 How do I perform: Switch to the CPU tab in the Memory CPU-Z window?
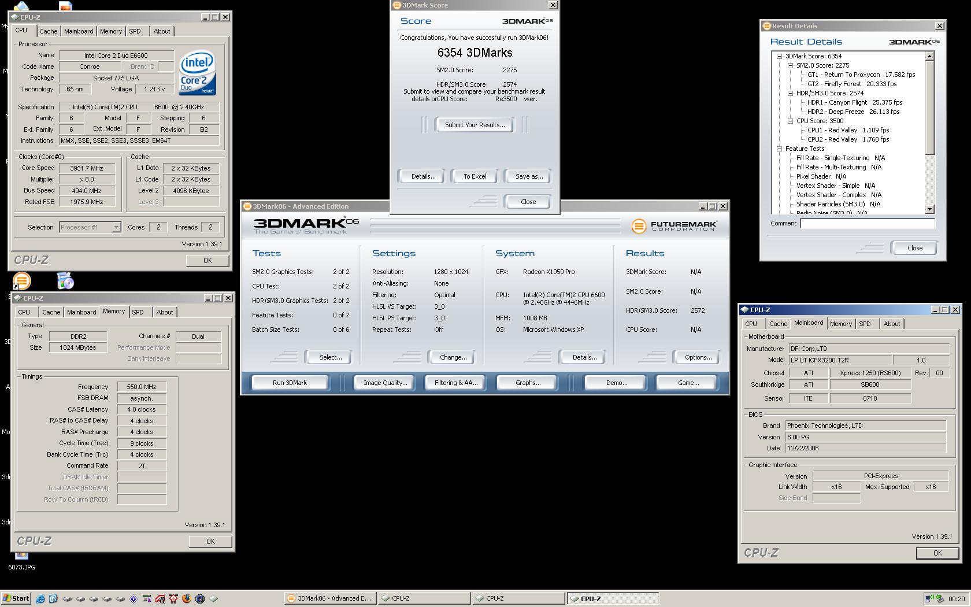pos(24,312)
